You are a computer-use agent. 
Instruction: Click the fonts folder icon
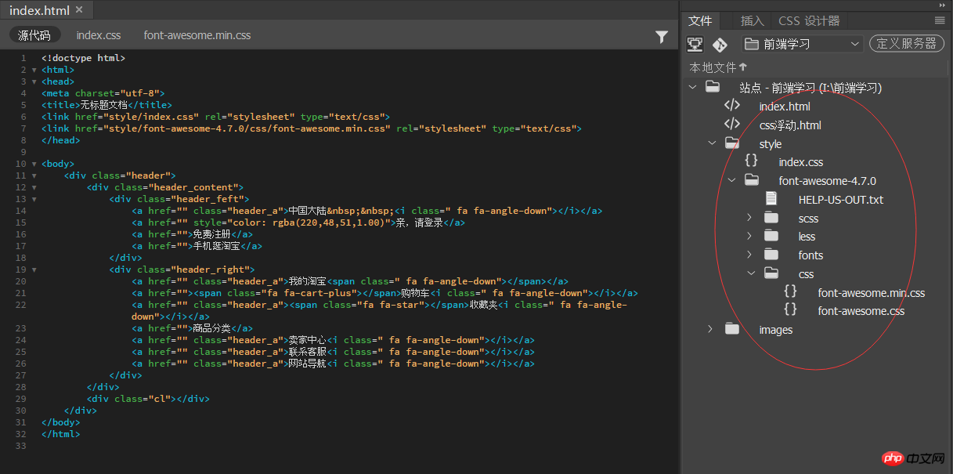771,255
